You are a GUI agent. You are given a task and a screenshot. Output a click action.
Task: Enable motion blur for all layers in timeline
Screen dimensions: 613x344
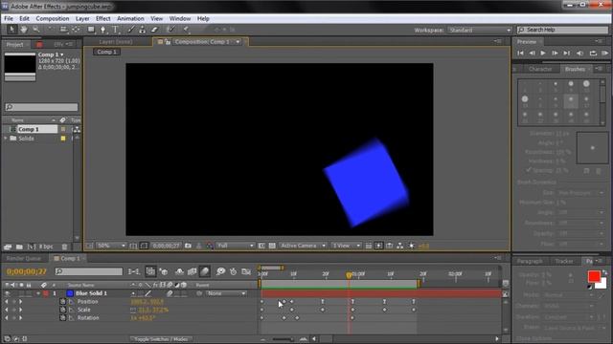point(204,271)
